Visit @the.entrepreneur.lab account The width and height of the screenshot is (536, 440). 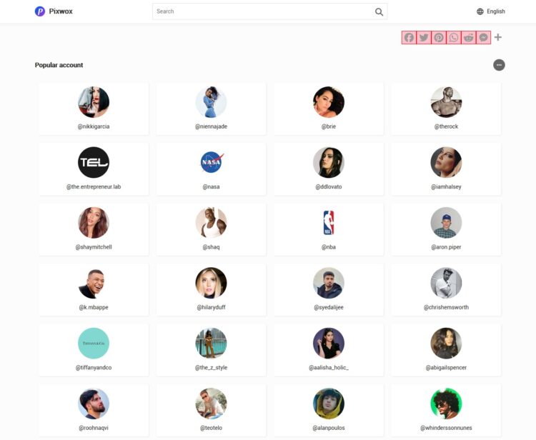pos(94,169)
